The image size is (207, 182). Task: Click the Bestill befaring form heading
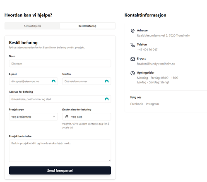pyautogui.click(x=23, y=43)
